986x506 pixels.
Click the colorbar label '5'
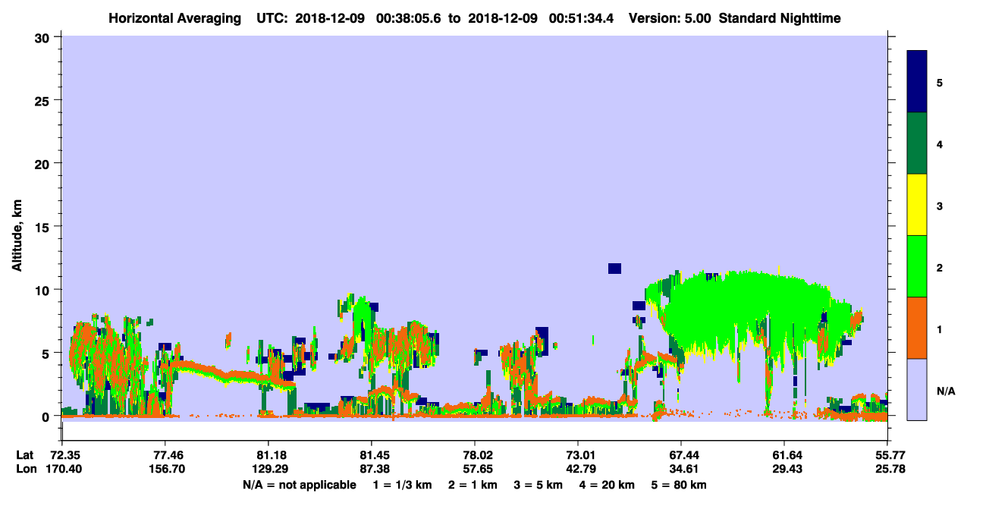coord(940,82)
